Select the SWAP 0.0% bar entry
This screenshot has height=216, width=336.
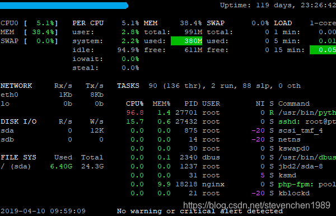pyautogui.click(x=29, y=41)
